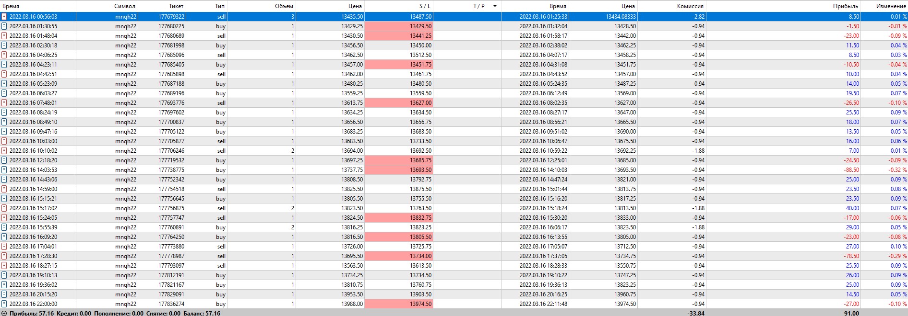Sort by the Тикет column header

[176, 6]
